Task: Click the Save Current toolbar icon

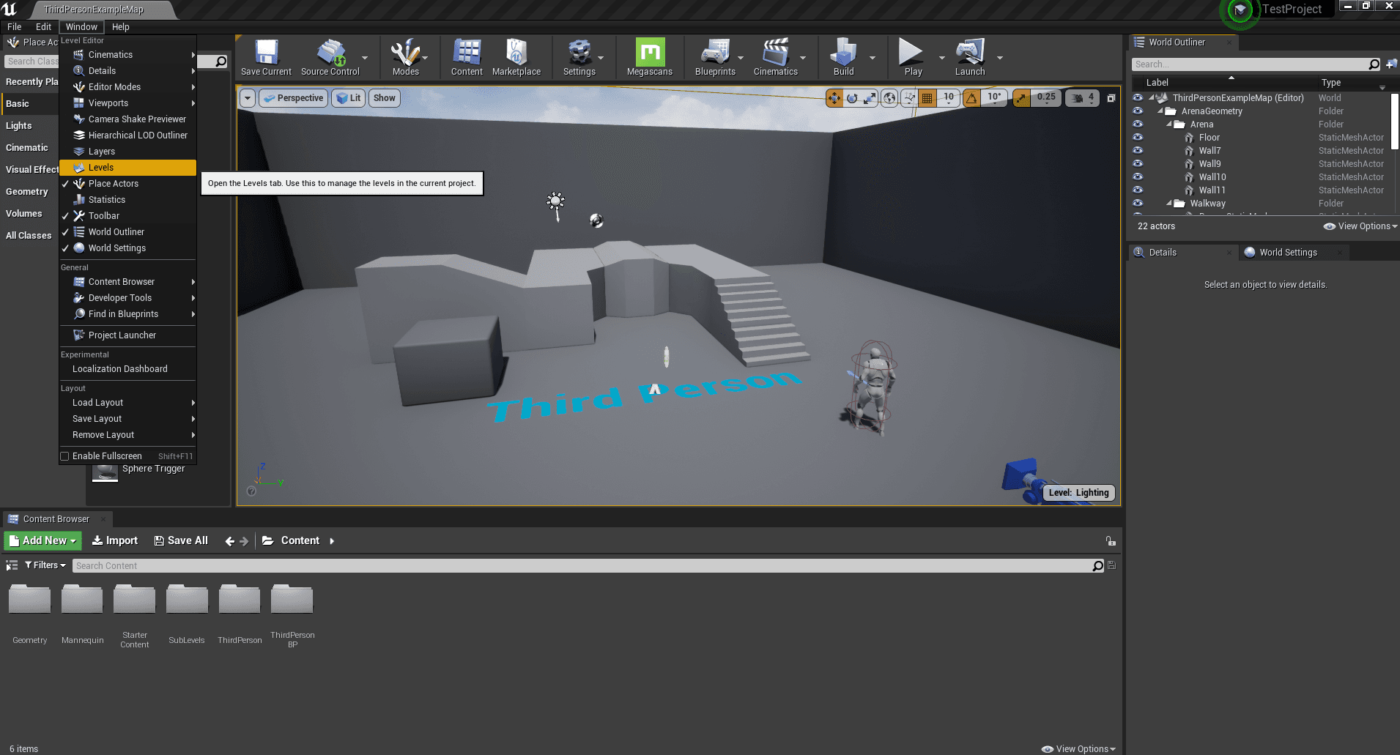Action: click(x=266, y=57)
